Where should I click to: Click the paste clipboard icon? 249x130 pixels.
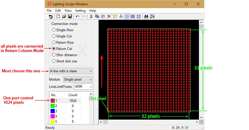tap(103, 17)
